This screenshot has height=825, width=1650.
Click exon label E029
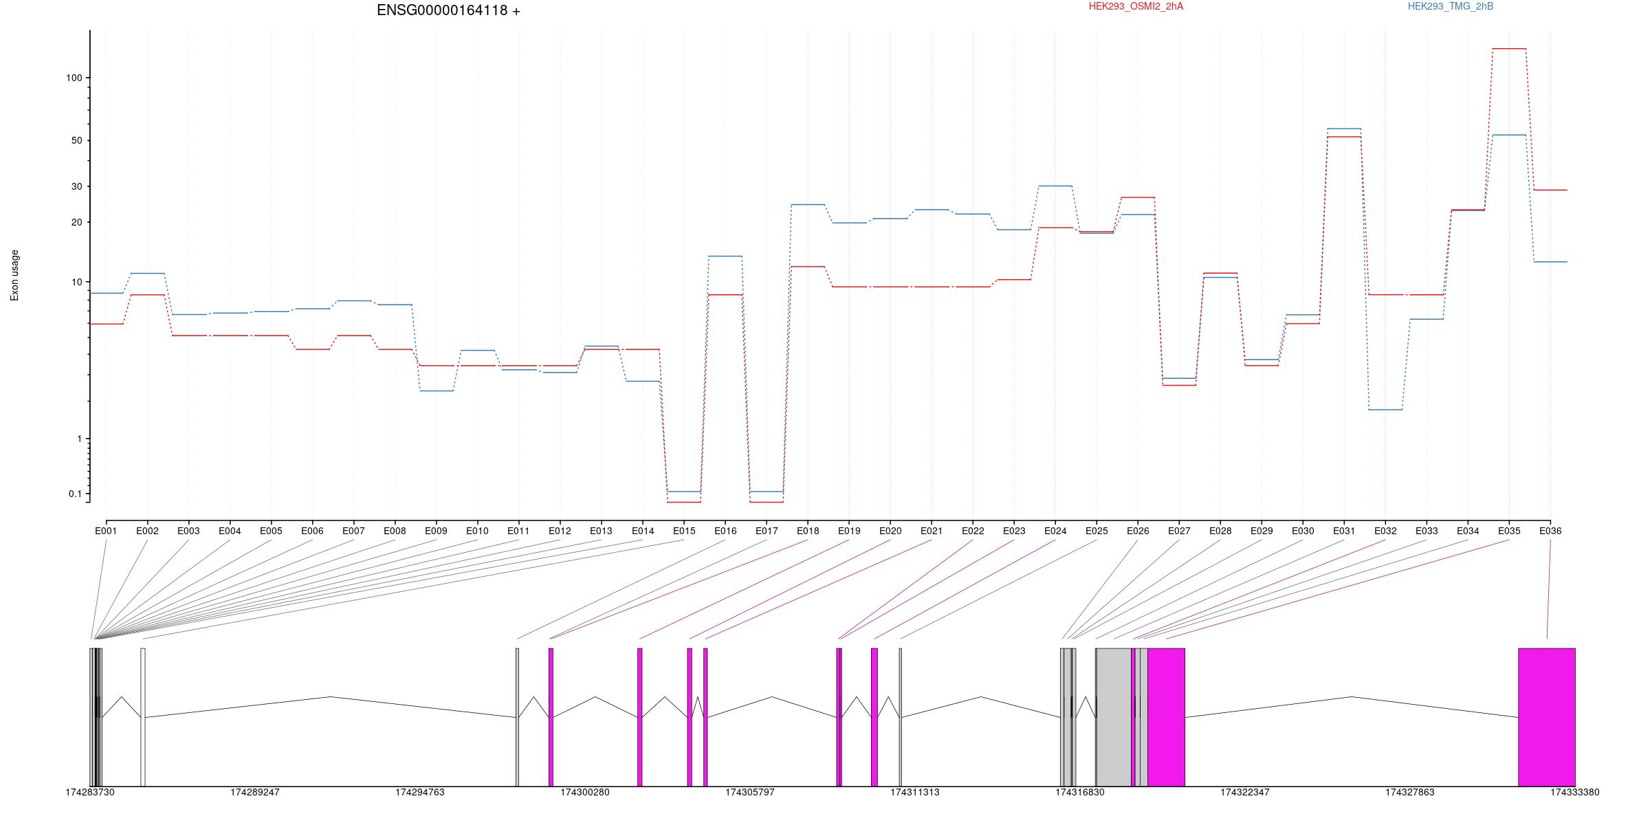point(1262,531)
